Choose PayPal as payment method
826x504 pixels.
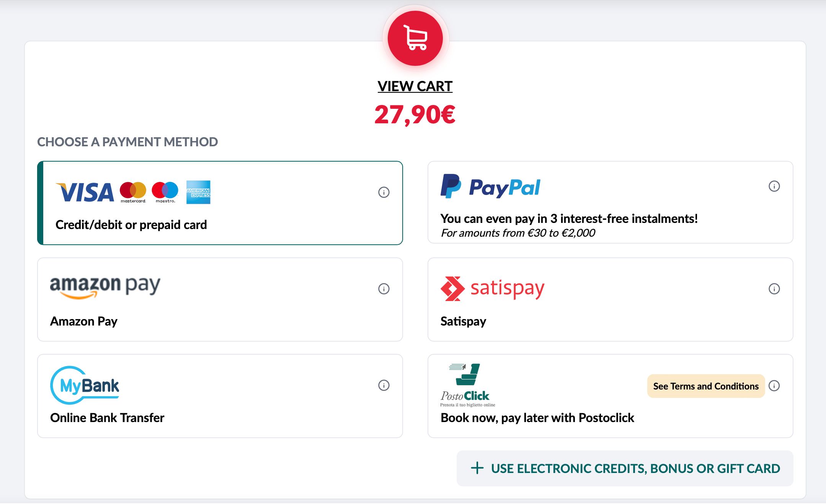click(611, 202)
